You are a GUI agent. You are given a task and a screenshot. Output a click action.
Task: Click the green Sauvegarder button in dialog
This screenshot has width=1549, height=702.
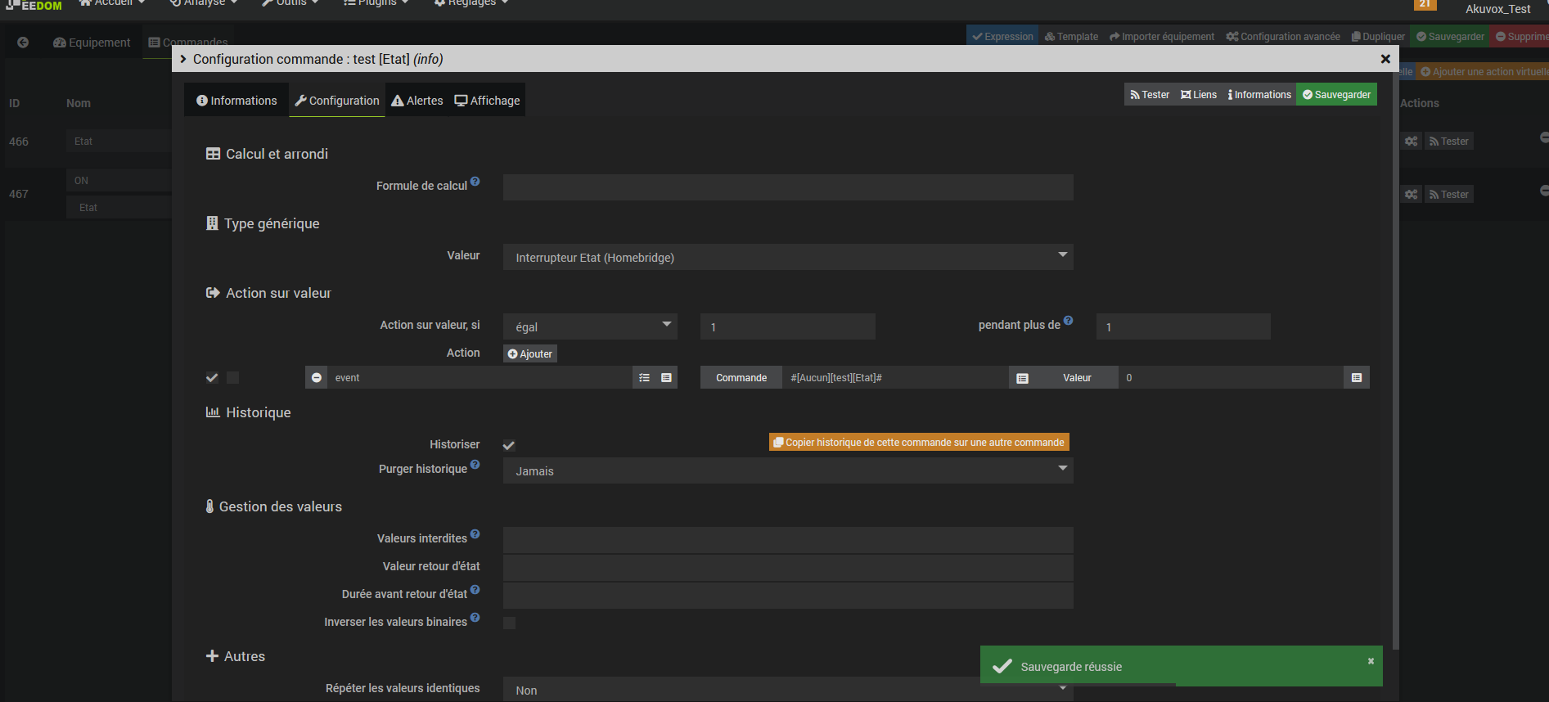tap(1336, 95)
